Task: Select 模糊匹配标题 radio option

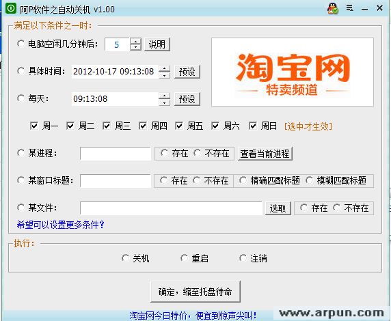Action: click(x=336, y=180)
